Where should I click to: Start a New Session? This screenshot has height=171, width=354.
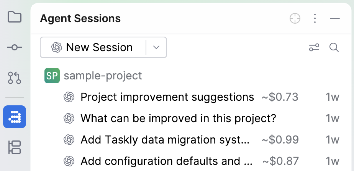click(x=93, y=47)
